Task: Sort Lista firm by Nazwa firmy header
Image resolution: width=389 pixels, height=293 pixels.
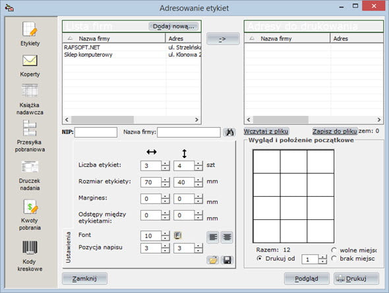Action: point(114,38)
